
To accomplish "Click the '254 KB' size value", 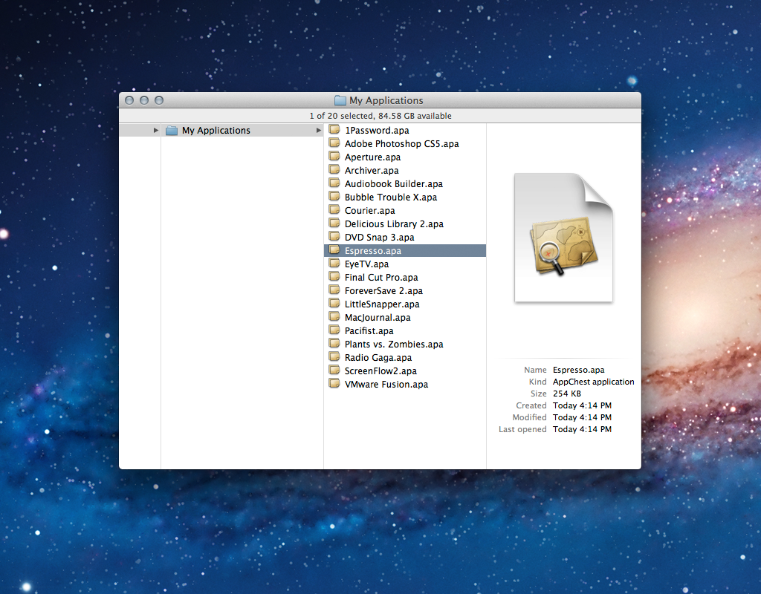I will 566,394.
